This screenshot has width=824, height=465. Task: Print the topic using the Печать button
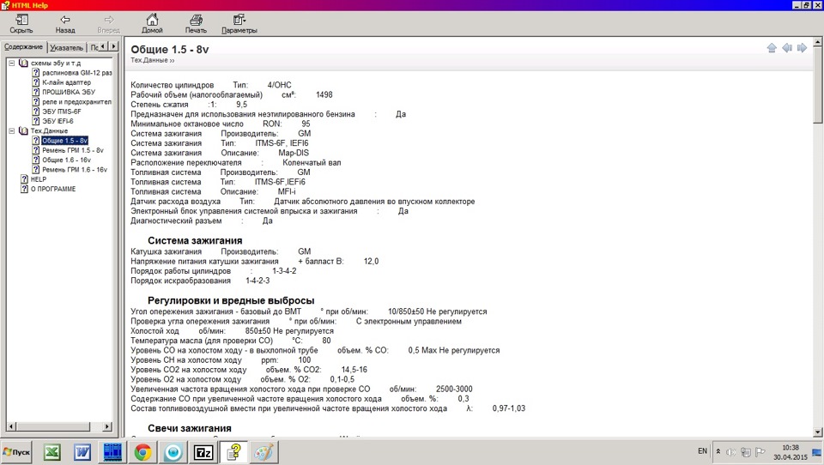tap(196, 24)
